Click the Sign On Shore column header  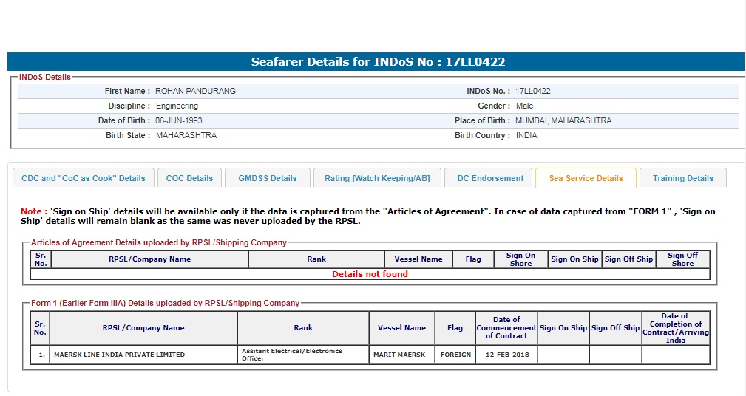click(x=520, y=259)
